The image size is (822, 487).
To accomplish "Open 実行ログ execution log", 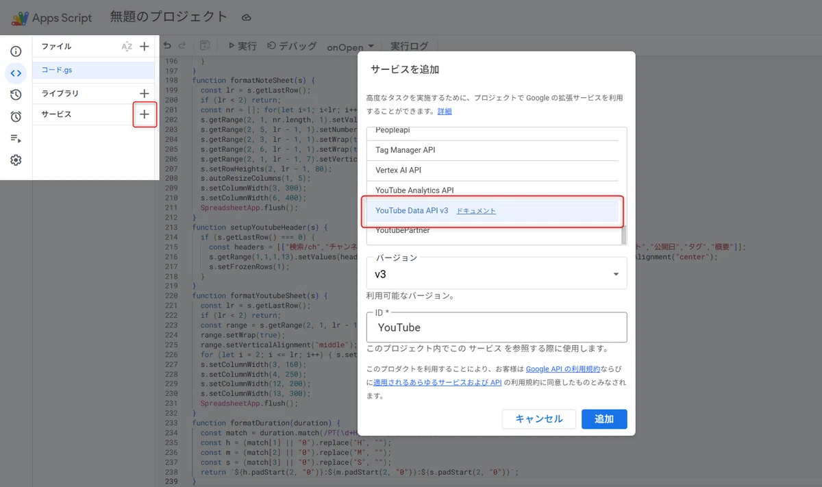I will (x=409, y=46).
